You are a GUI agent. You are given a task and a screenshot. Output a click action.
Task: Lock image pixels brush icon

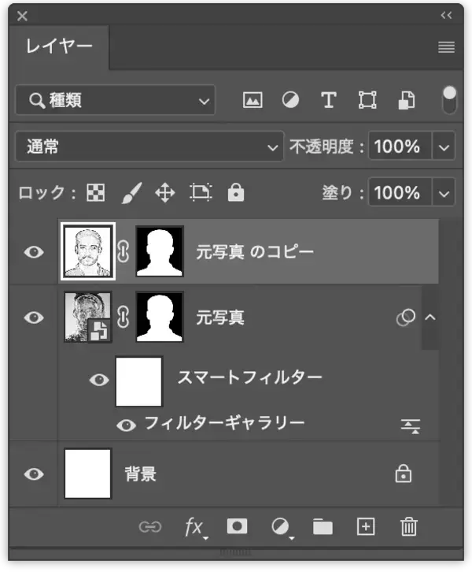click(x=131, y=193)
